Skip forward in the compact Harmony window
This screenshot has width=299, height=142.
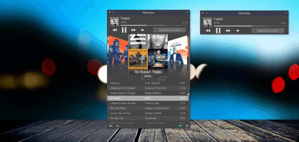point(228,31)
